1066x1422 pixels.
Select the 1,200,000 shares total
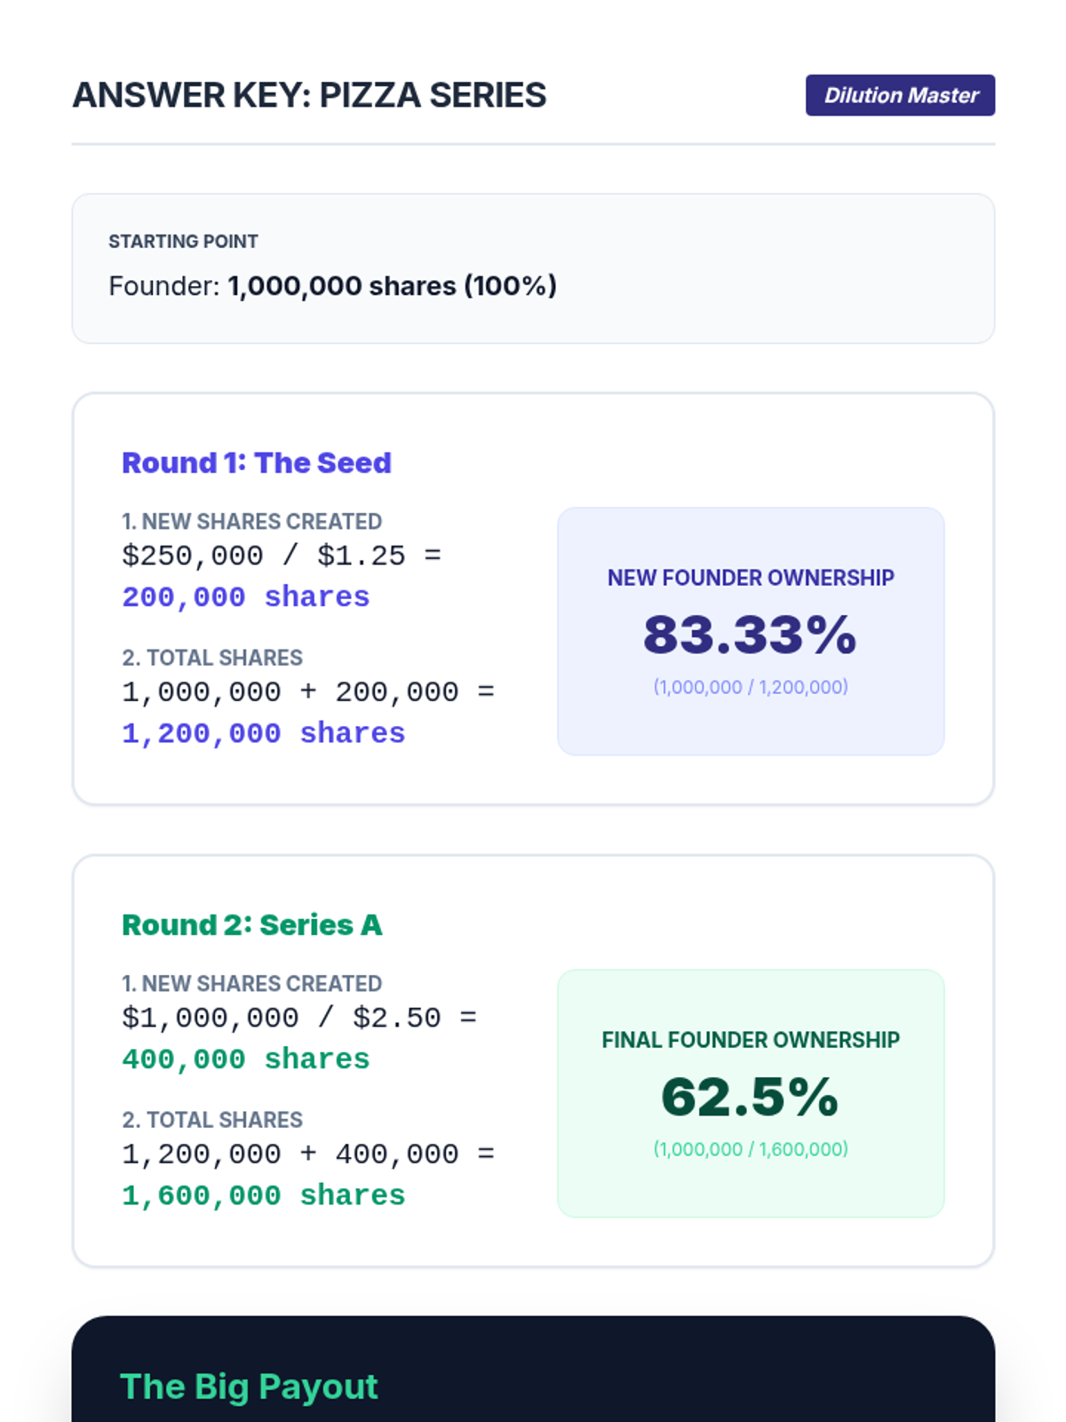(x=263, y=734)
